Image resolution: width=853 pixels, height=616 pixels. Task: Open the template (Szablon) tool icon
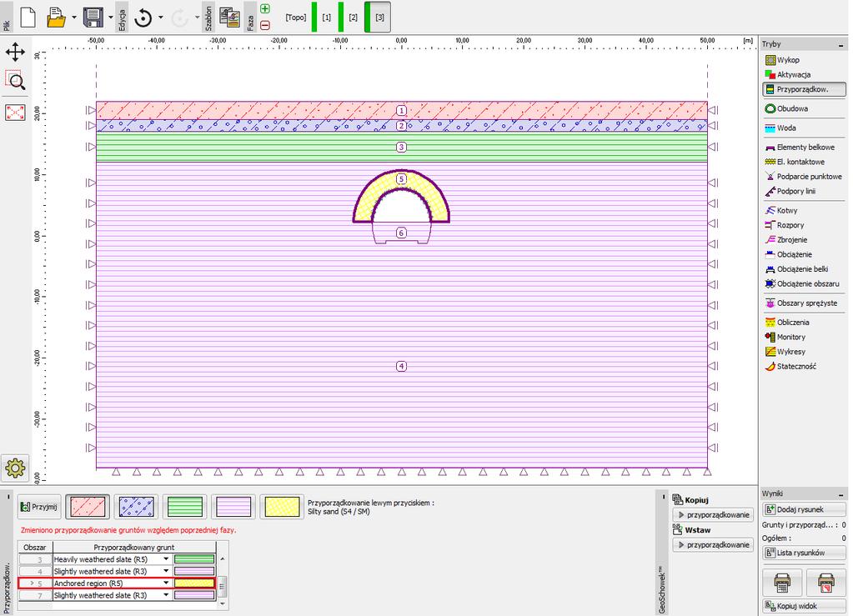pos(230,17)
